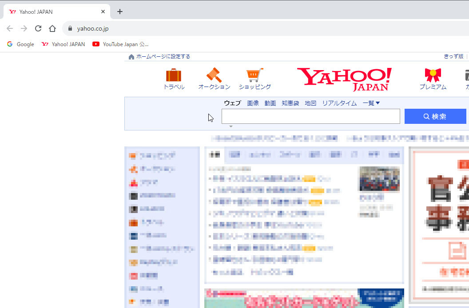Screen dimensions: 469x308
Task: Click the news photo thumbnail
Action: pyautogui.click(x=379, y=179)
